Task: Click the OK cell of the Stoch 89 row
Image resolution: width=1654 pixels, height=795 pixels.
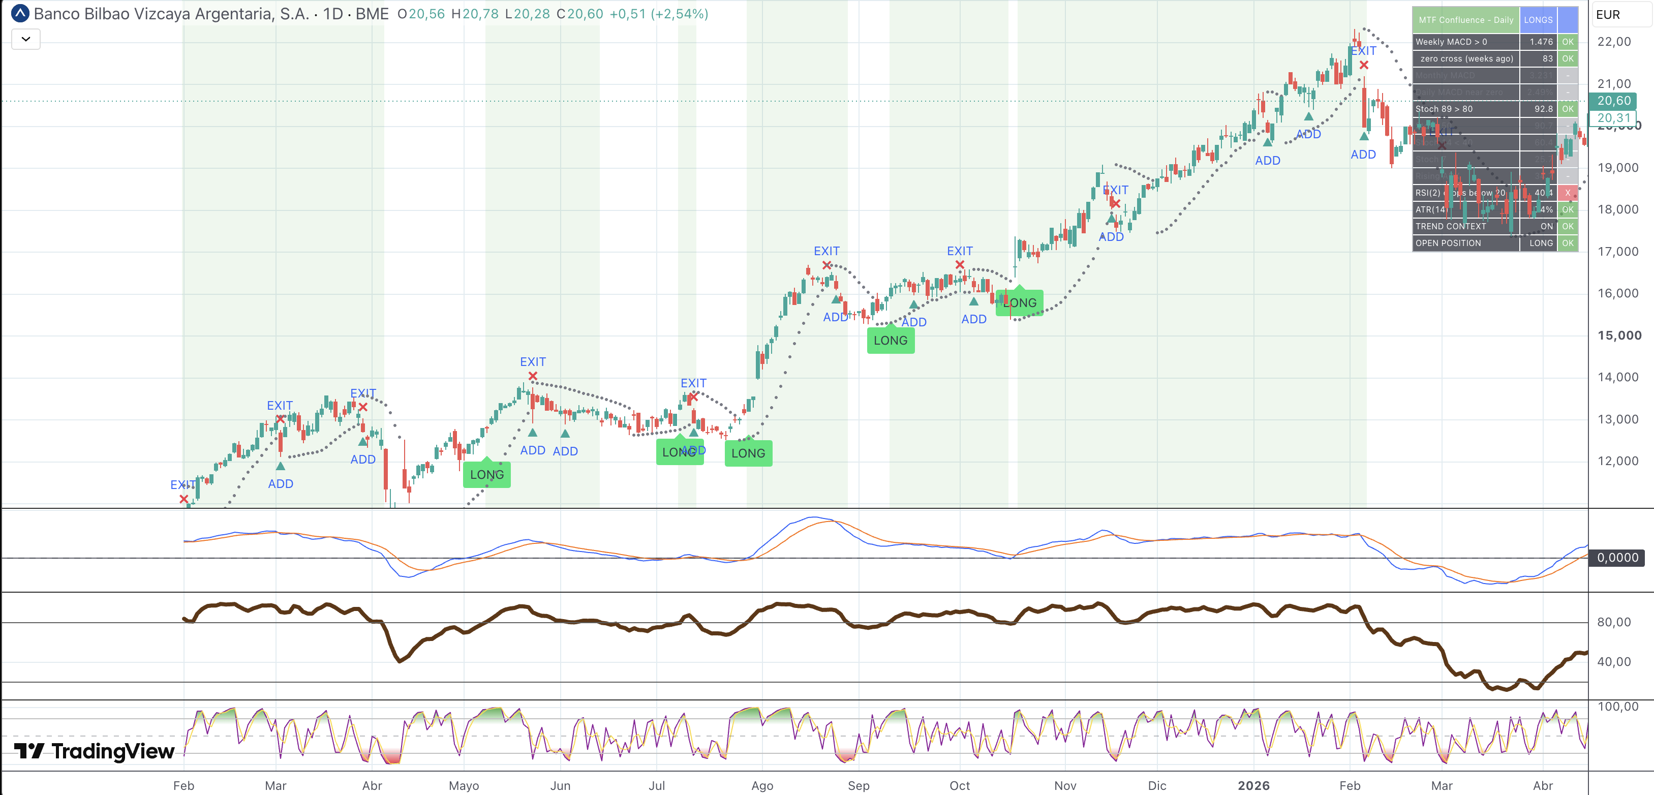Action: [1567, 109]
